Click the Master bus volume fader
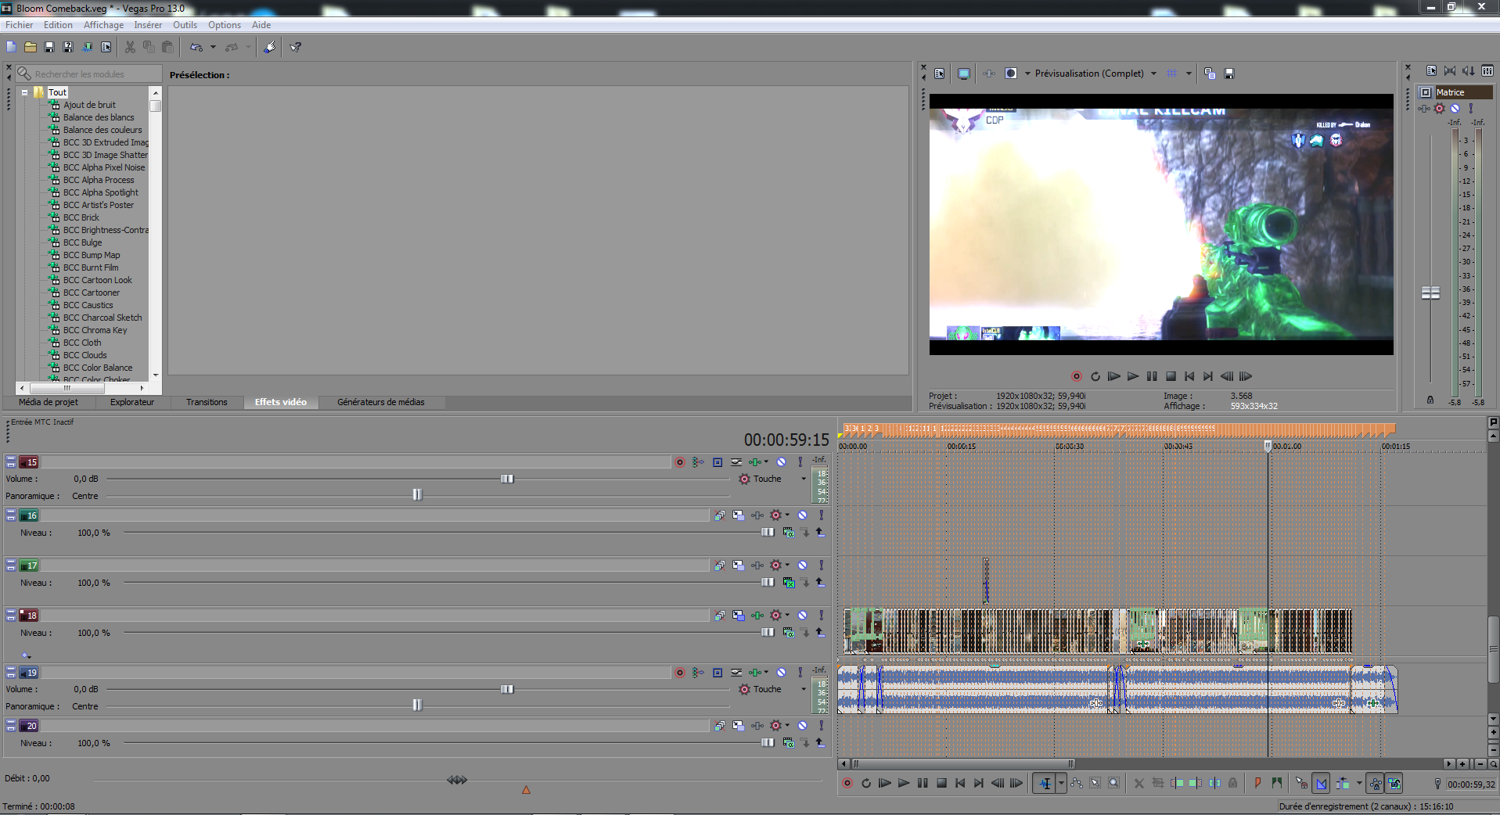The width and height of the screenshot is (1500, 815). click(1431, 293)
